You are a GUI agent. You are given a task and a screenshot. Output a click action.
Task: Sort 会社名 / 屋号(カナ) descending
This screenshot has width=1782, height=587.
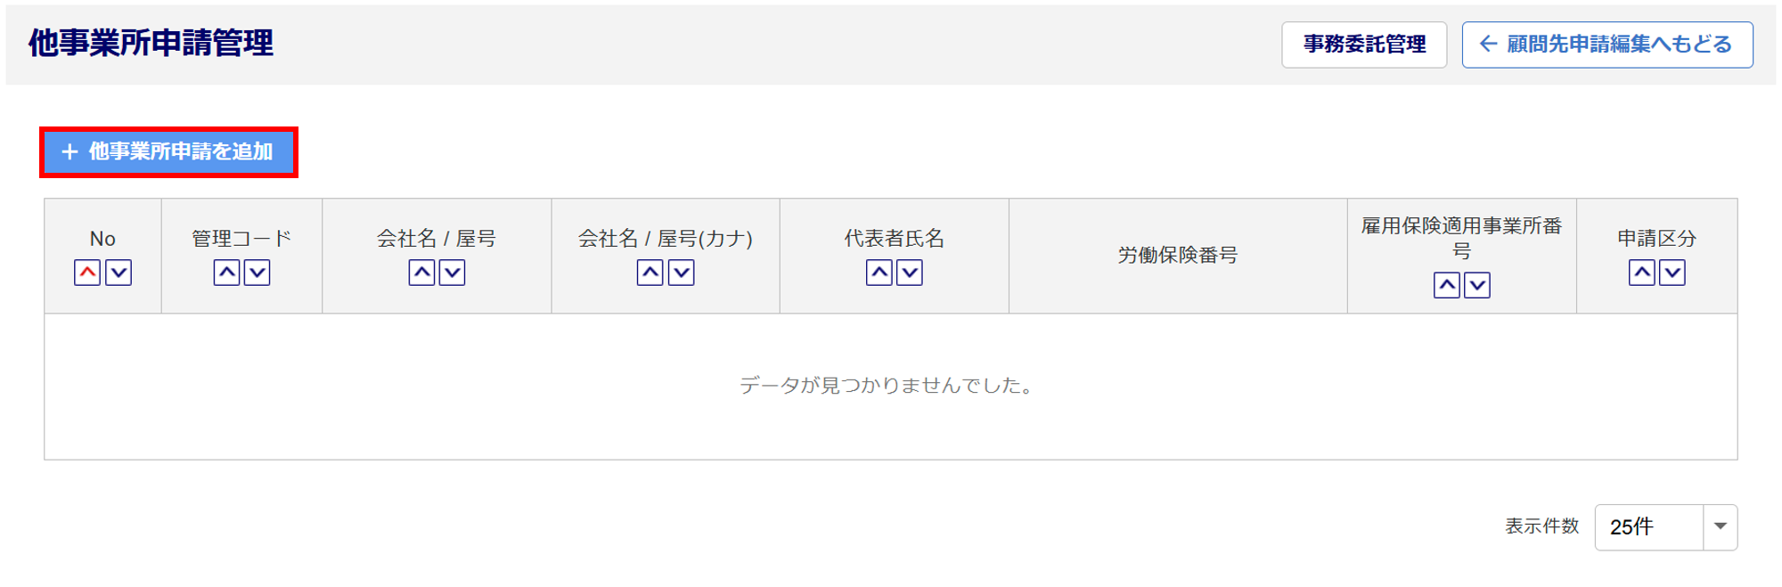682,273
